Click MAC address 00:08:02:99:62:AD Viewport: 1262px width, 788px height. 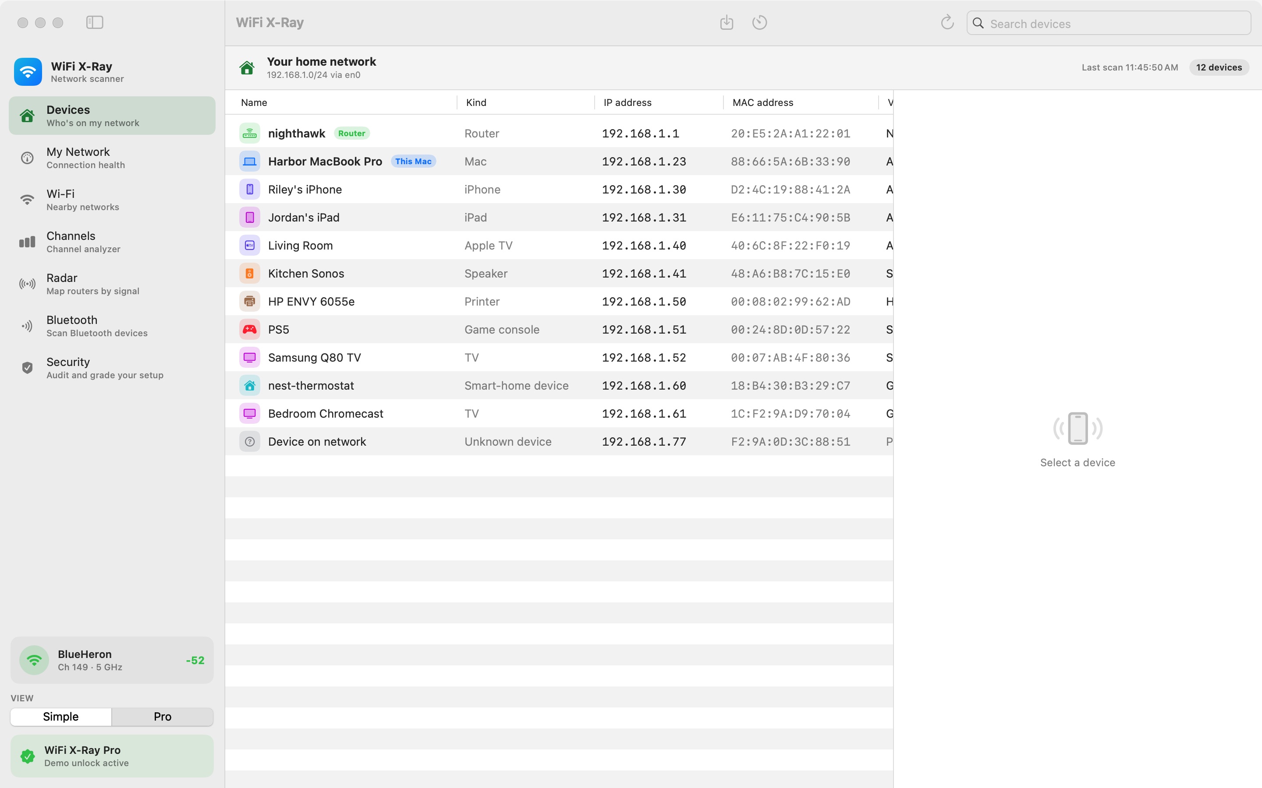pos(790,302)
